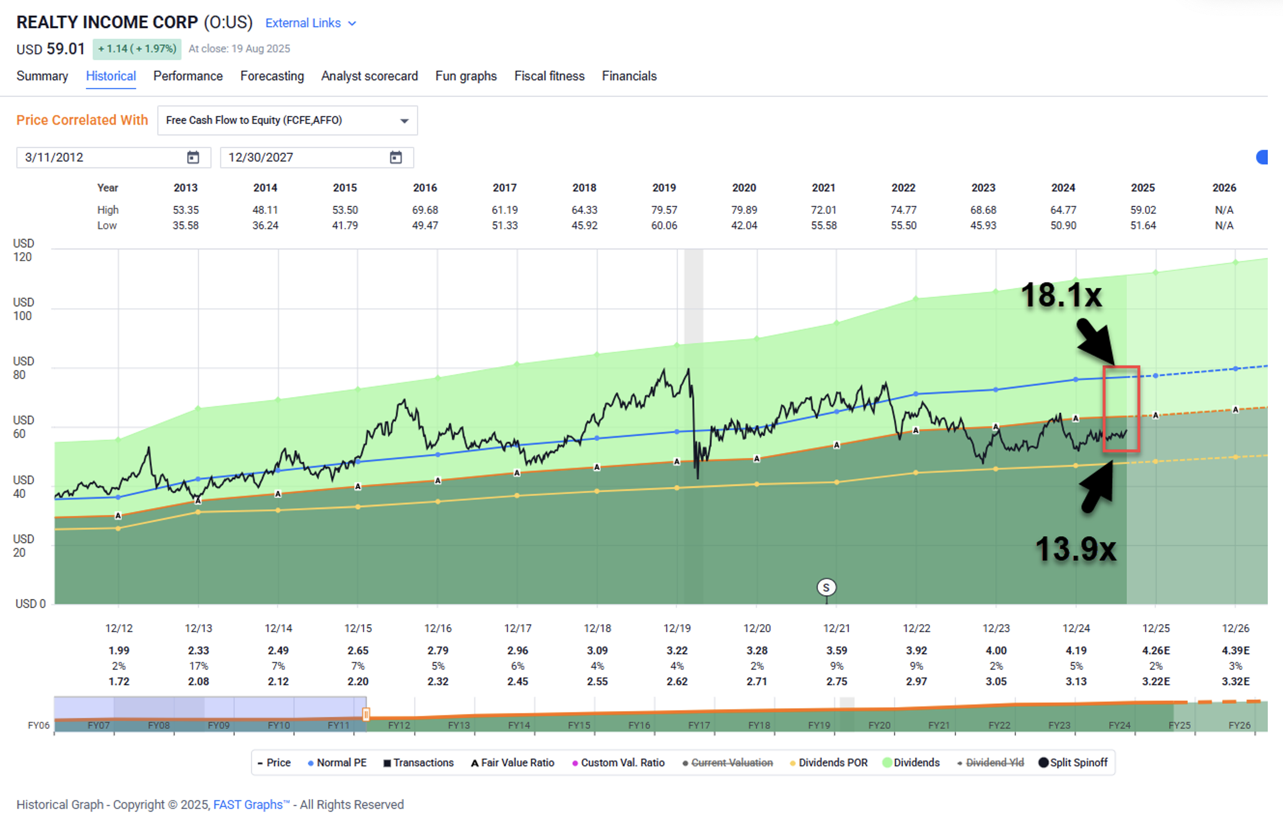Switch to the Fun graphs tab

(x=466, y=76)
